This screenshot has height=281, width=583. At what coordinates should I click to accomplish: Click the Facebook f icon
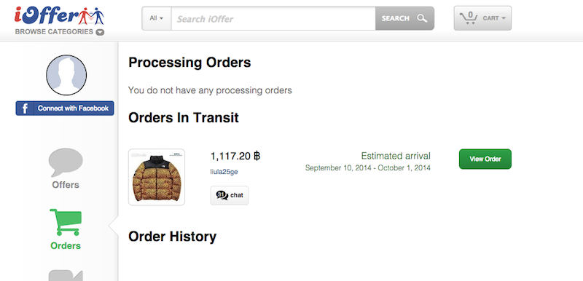(x=25, y=108)
